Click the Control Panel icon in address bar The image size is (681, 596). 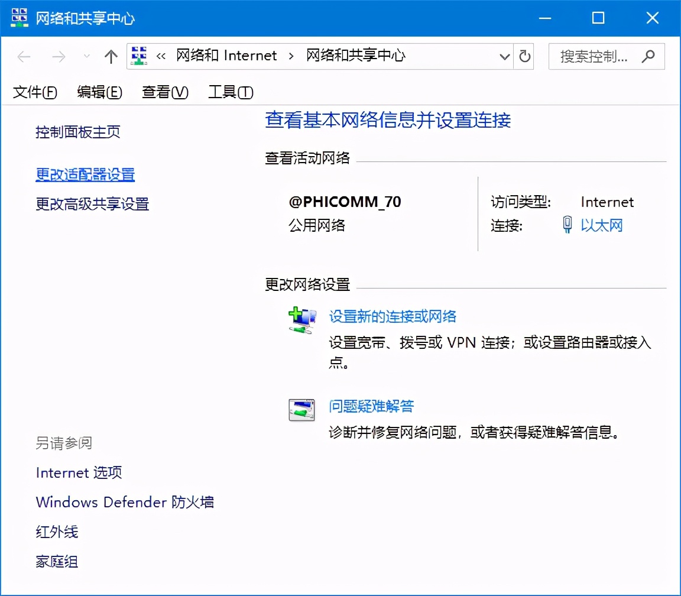(x=139, y=55)
